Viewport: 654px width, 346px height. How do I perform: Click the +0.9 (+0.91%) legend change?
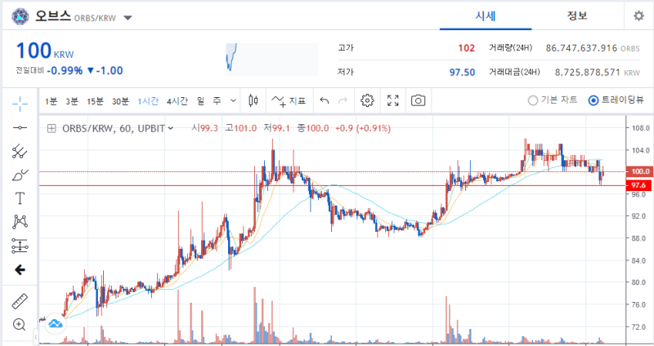[363, 128]
